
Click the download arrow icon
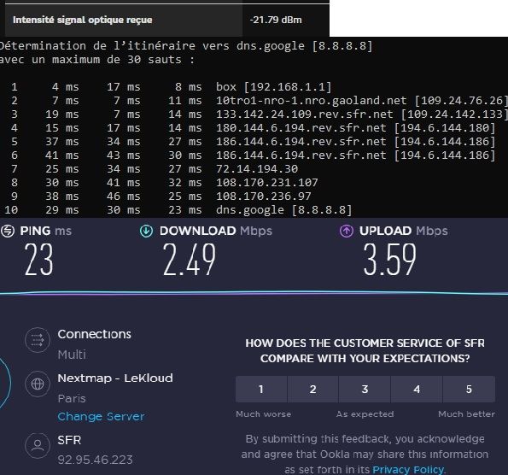click(146, 231)
